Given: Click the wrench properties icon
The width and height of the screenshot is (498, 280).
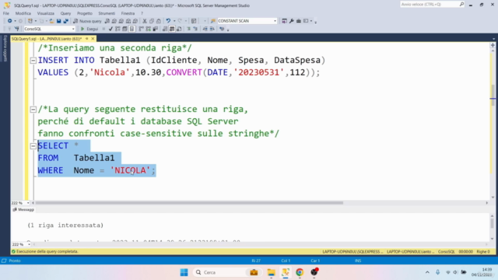Looking at the screenshot, I should coord(291,21).
